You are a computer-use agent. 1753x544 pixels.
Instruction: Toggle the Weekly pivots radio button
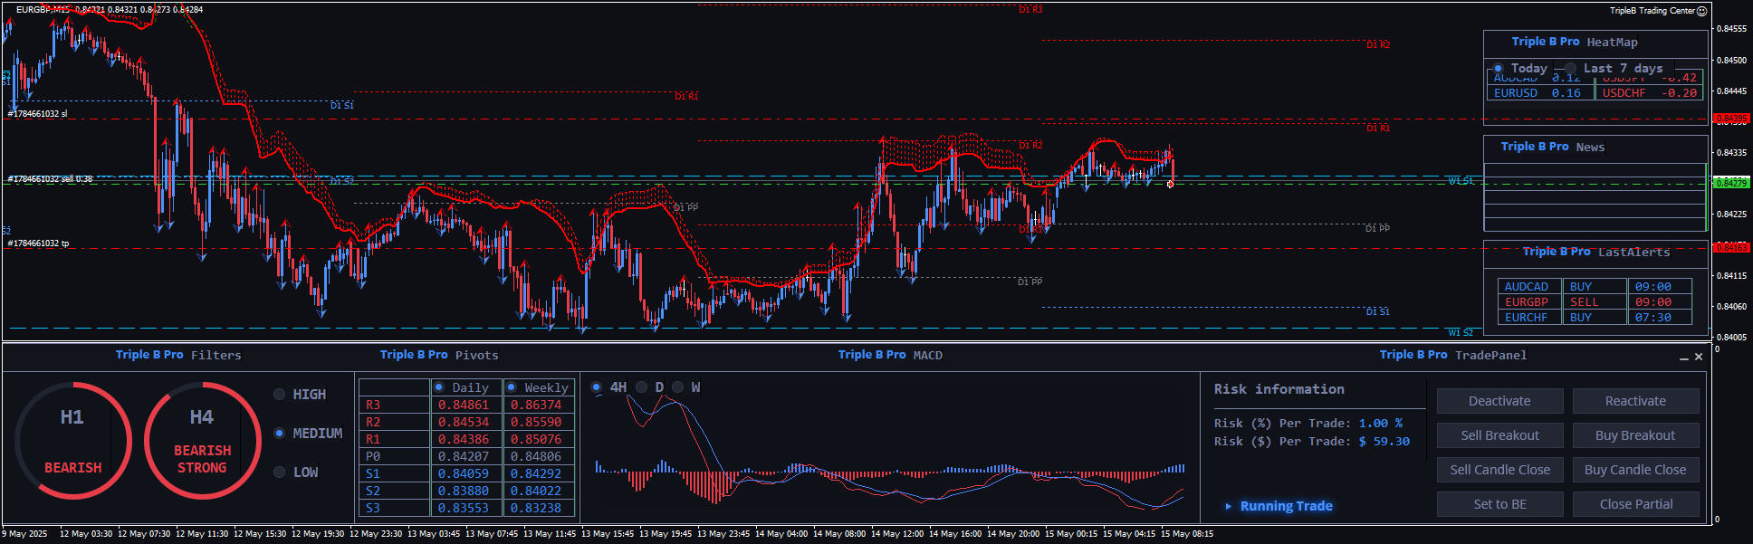pos(512,387)
